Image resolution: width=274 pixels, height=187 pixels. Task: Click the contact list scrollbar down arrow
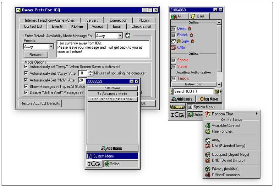[x=219, y=85]
